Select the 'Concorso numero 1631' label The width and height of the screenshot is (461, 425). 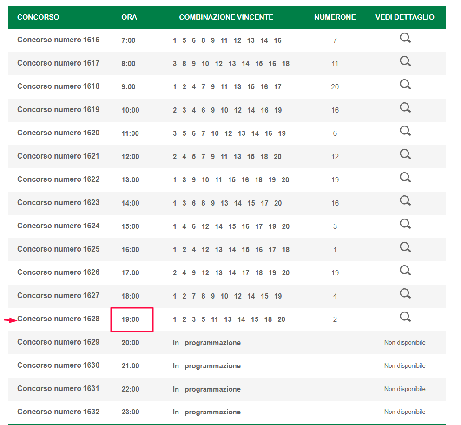pos(58,388)
